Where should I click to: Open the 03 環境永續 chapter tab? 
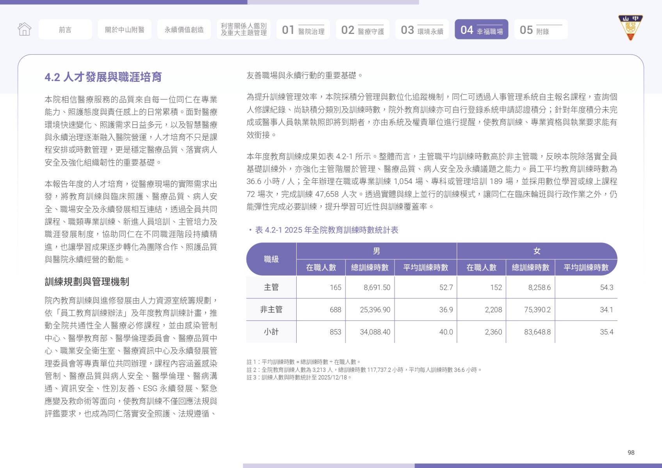pos(422,29)
